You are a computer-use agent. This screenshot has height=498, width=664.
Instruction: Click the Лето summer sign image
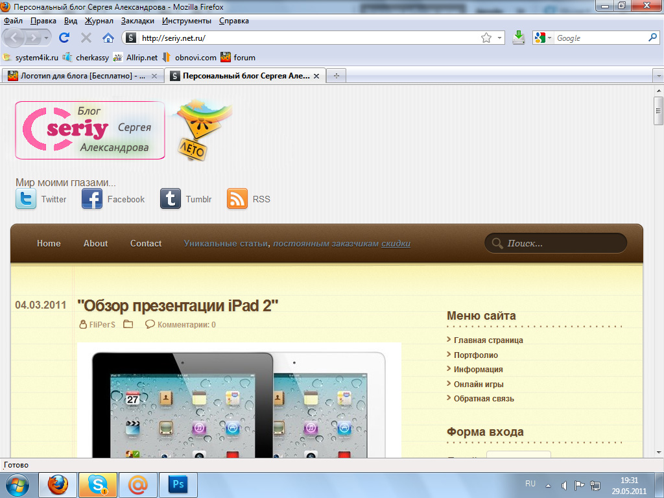point(202,130)
